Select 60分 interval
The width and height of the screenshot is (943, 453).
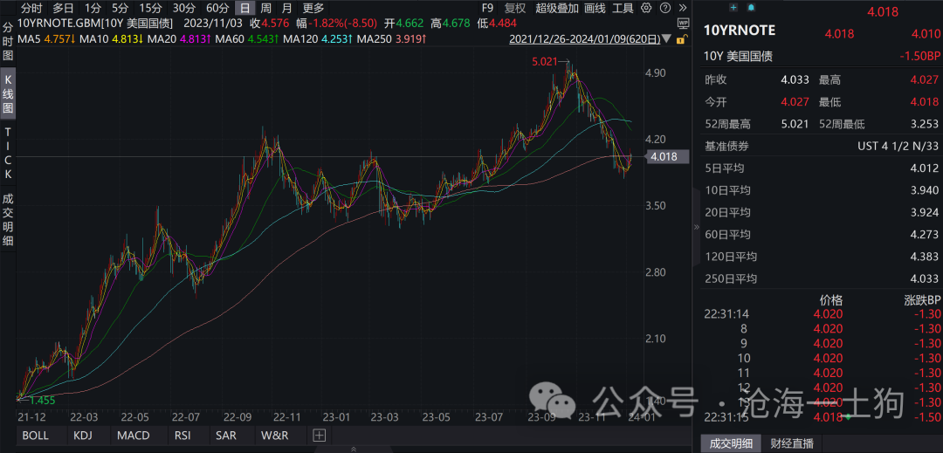[x=217, y=8]
